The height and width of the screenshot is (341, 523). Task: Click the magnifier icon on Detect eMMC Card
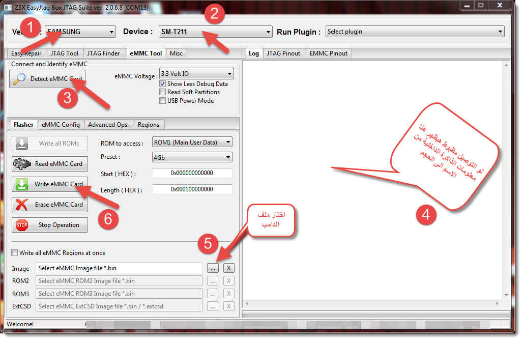19,79
